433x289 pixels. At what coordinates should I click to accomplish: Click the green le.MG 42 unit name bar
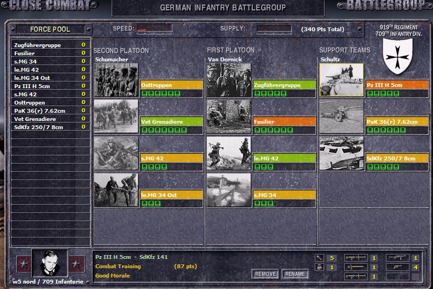click(285, 158)
